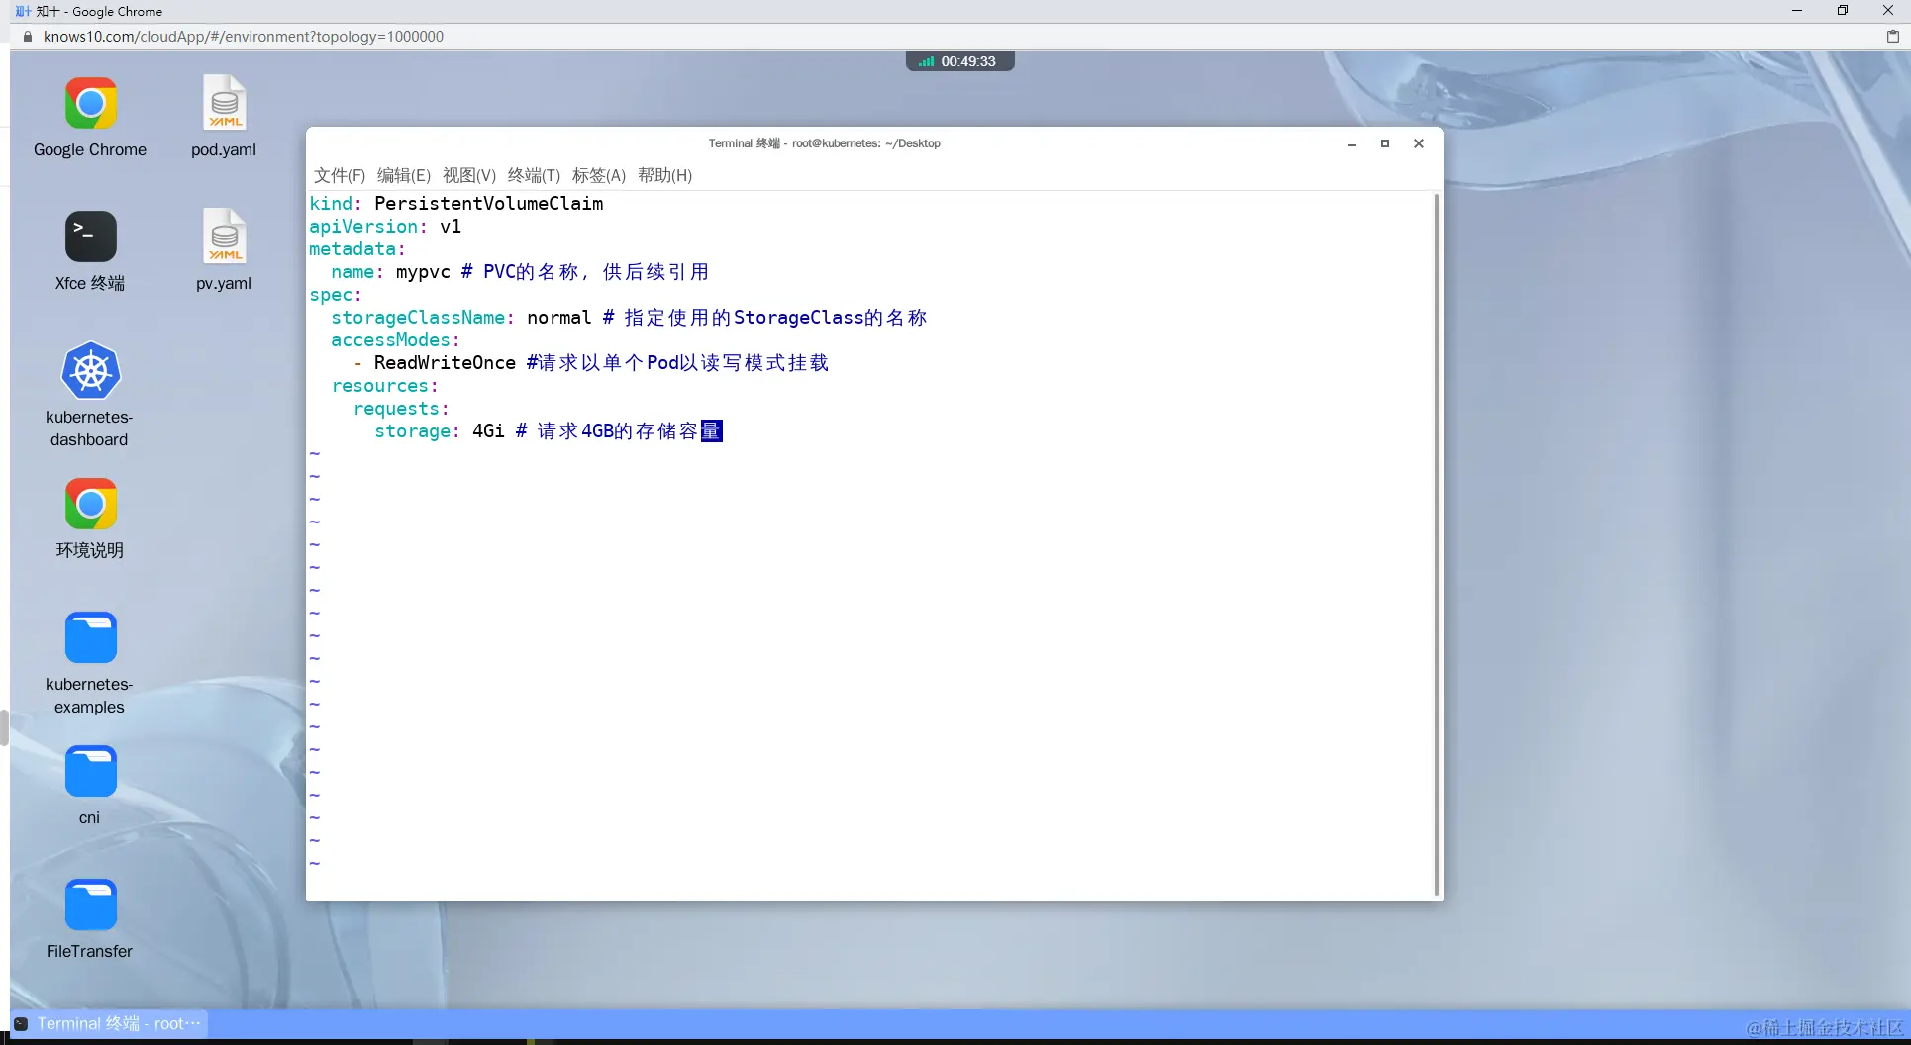Click the Terminal taskbar button
This screenshot has height=1045, width=1911.
109,1023
